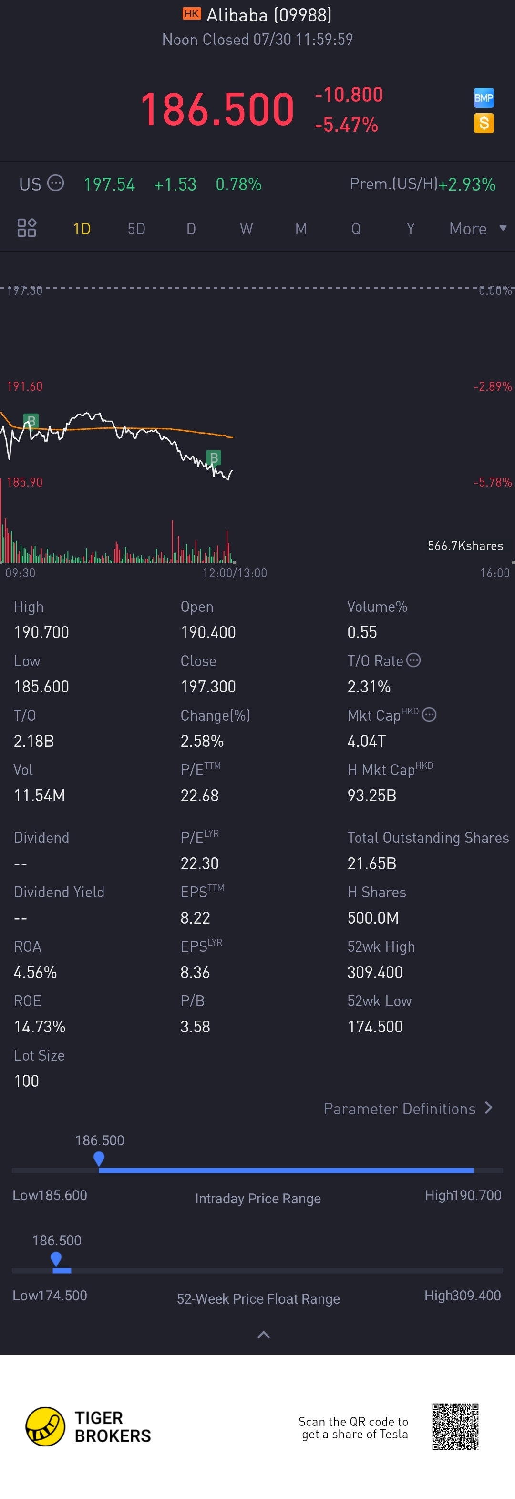This screenshot has height=1499, width=515.
Task: Tap the ROA value 4.56%
Action: click(35, 972)
